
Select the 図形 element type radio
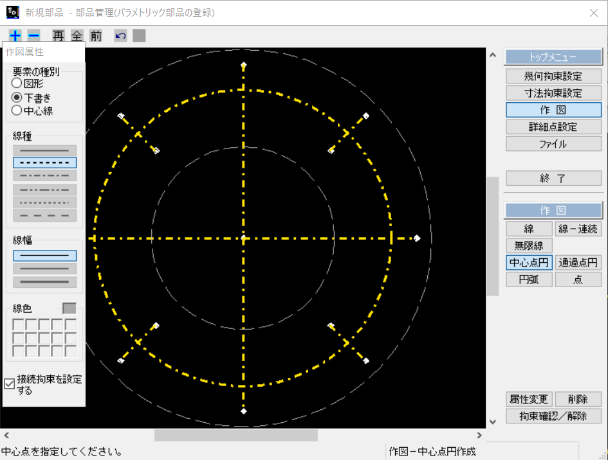[17, 83]
